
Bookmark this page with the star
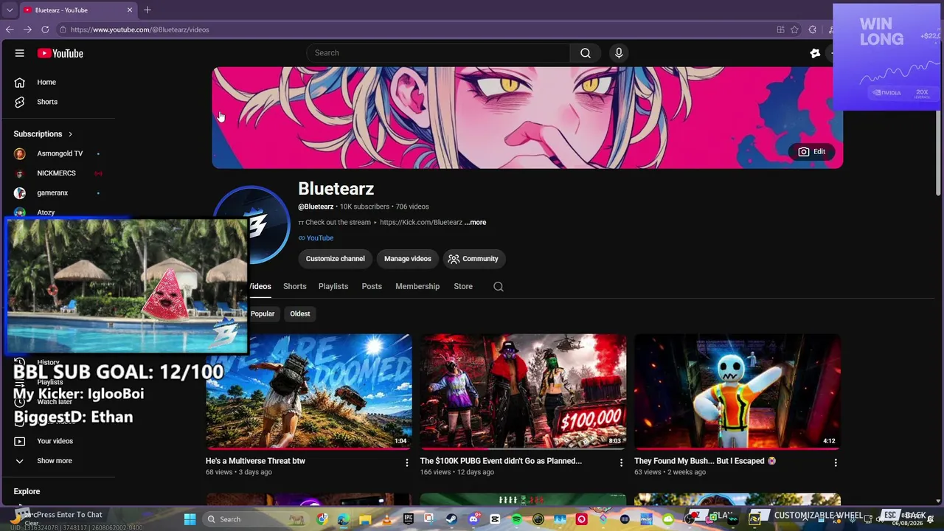(794, 29)
